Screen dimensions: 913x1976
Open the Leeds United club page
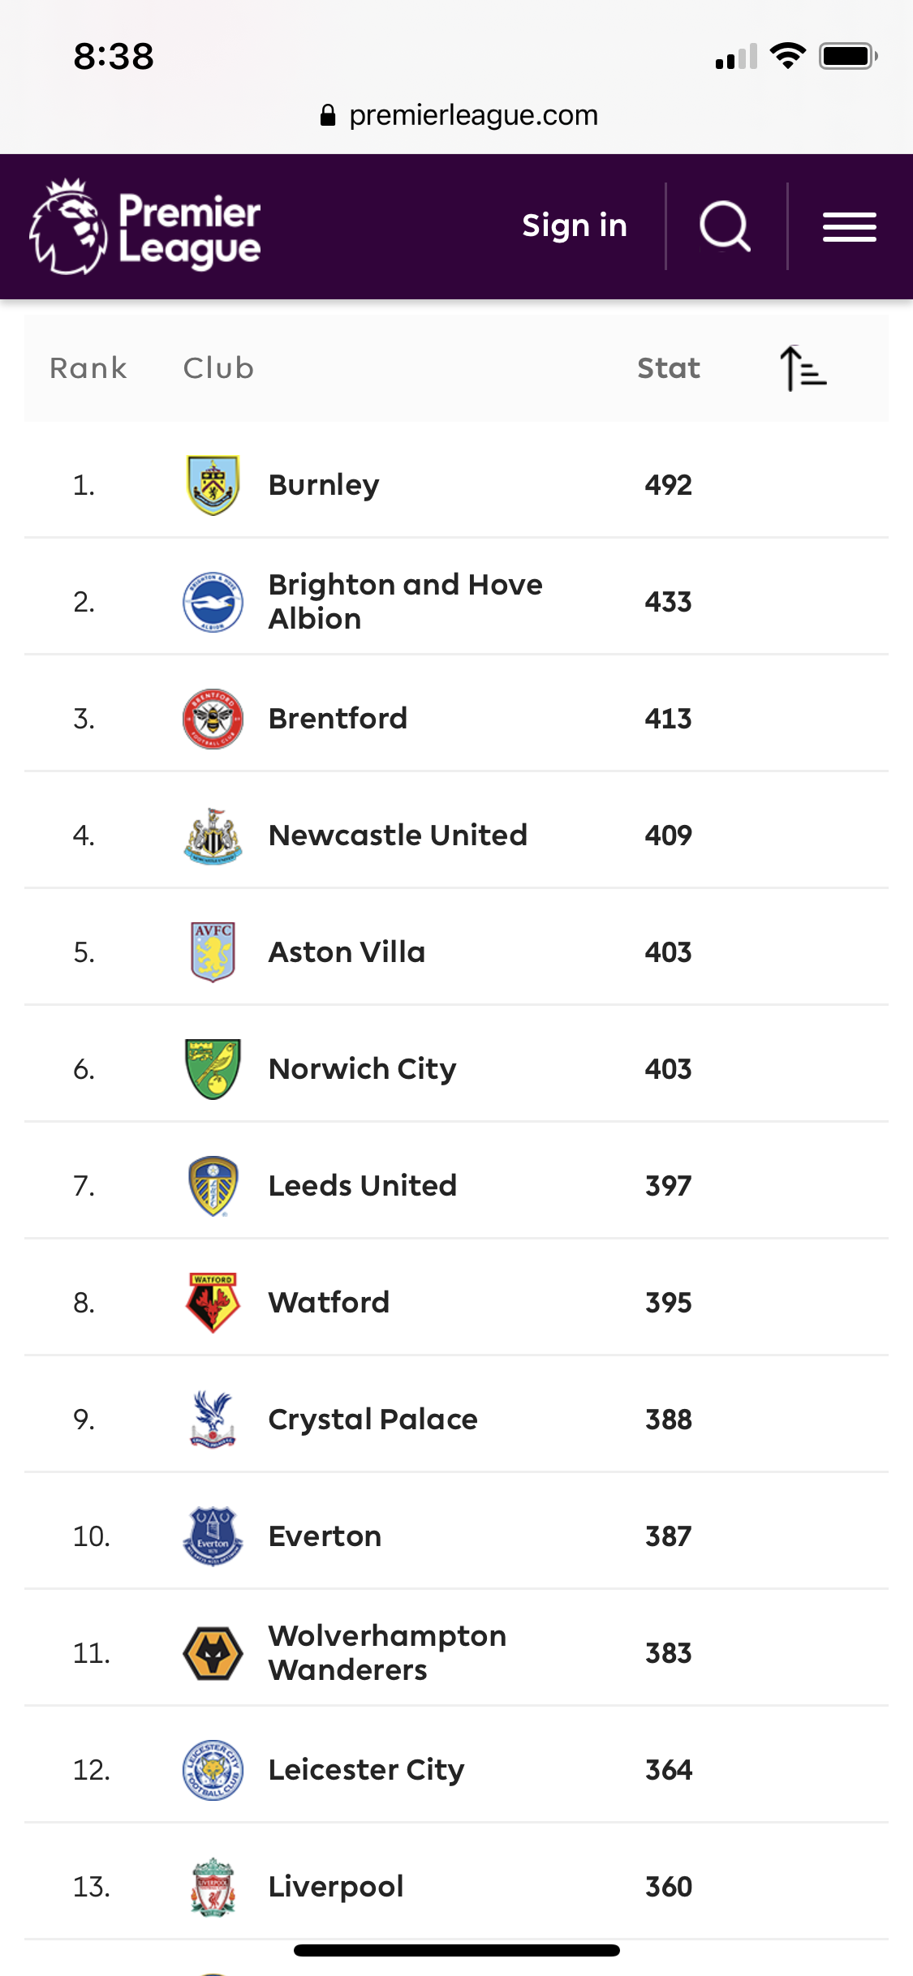coord(362,1186)
